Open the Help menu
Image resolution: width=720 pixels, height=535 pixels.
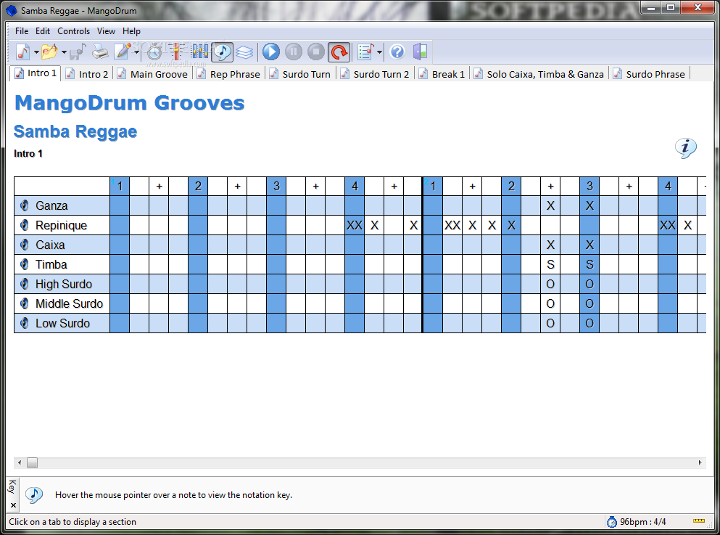coord(131,31)
